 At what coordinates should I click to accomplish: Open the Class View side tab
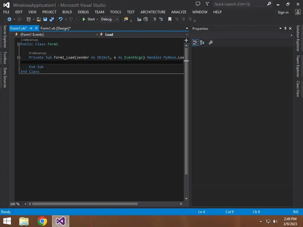298,89
